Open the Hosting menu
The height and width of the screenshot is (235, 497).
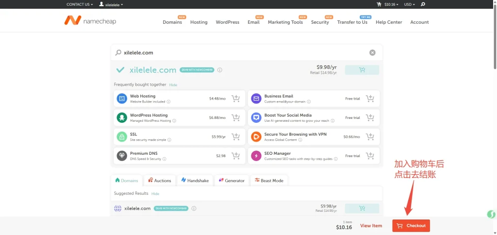coord(199,22)
